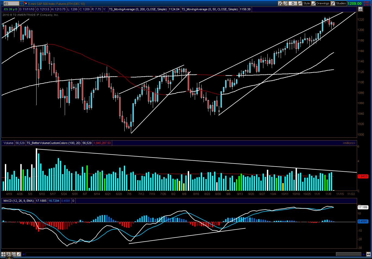Screen dimensions: 372x259
Task: Click the horizontal scrollbar left arrow
Action: pyautogui.click(x=24, y=254)
